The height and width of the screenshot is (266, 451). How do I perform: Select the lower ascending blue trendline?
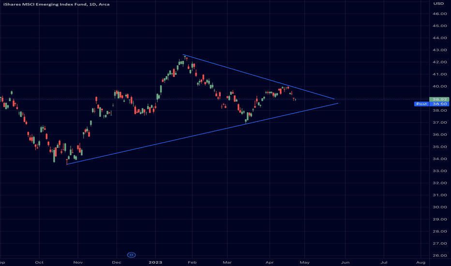pos(201,133)
